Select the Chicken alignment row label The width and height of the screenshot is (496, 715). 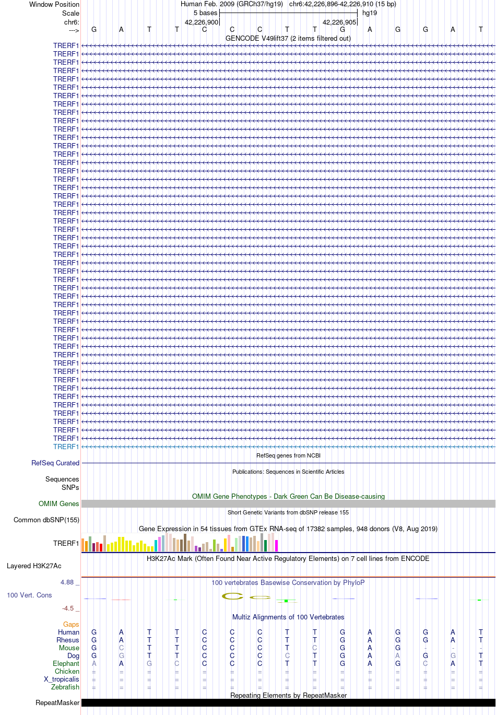coord(67,671)
